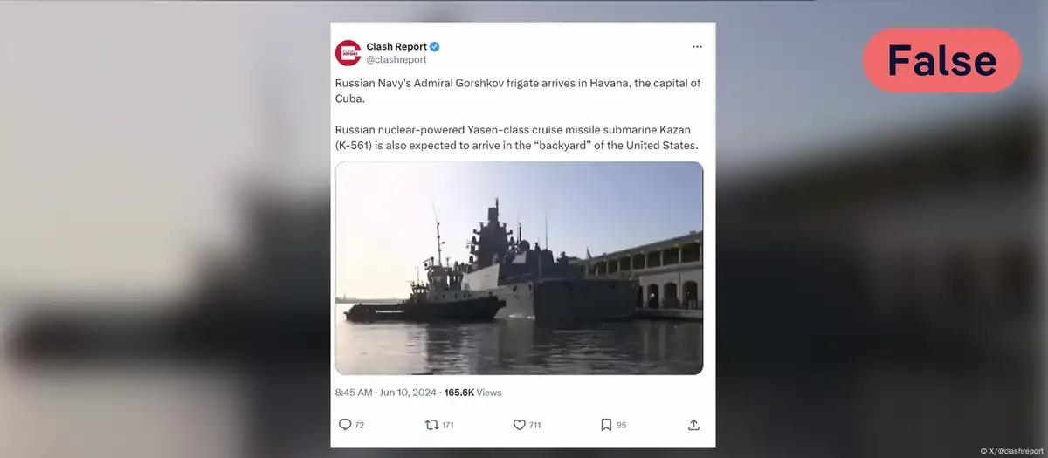
Task: Click the share upload icon
Action: click(x=694, y=425)
